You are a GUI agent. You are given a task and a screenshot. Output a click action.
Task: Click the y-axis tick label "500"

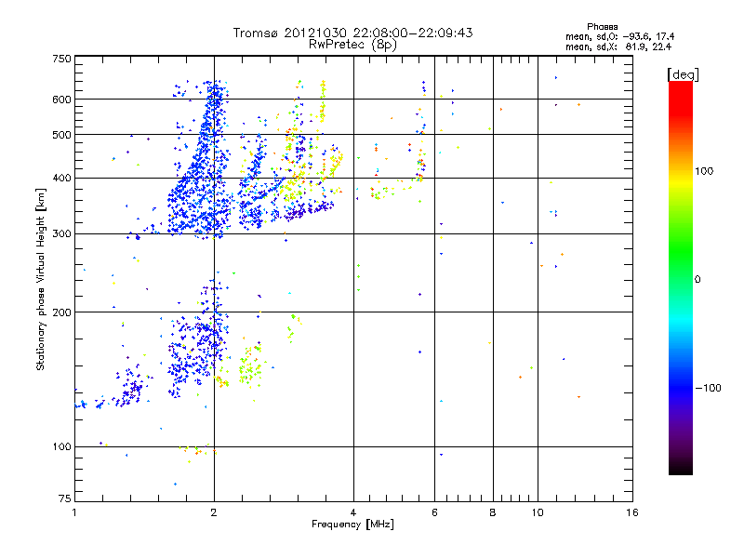(61, 135)
